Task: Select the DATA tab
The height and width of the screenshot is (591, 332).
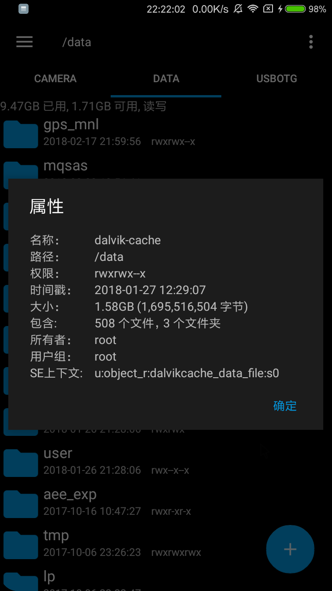Action: pos(166,78)
